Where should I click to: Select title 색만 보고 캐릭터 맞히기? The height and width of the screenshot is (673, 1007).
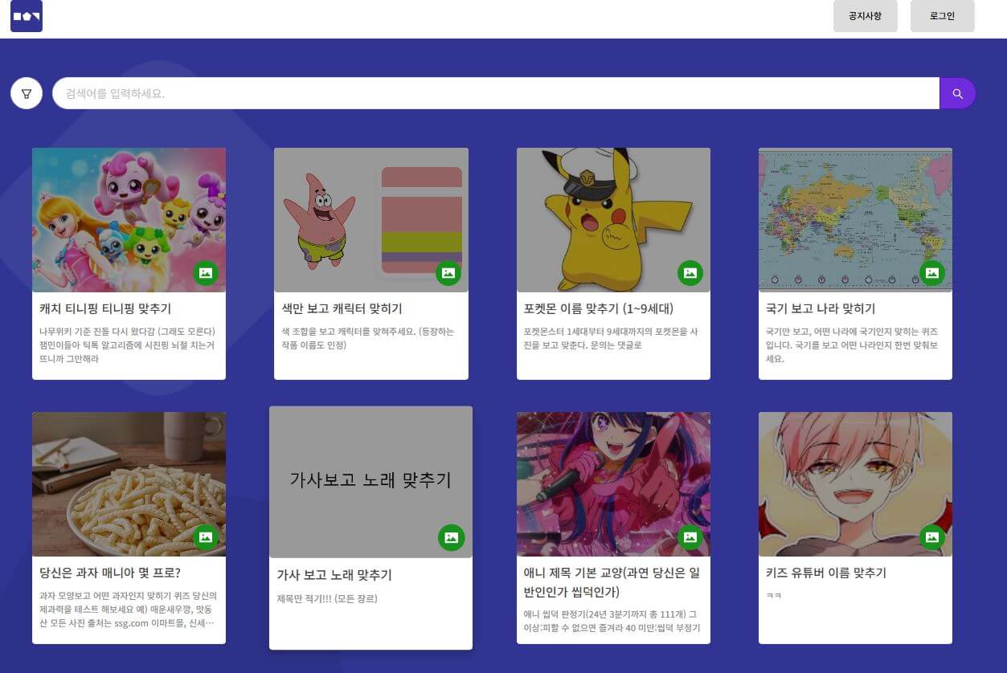(342, 308)
